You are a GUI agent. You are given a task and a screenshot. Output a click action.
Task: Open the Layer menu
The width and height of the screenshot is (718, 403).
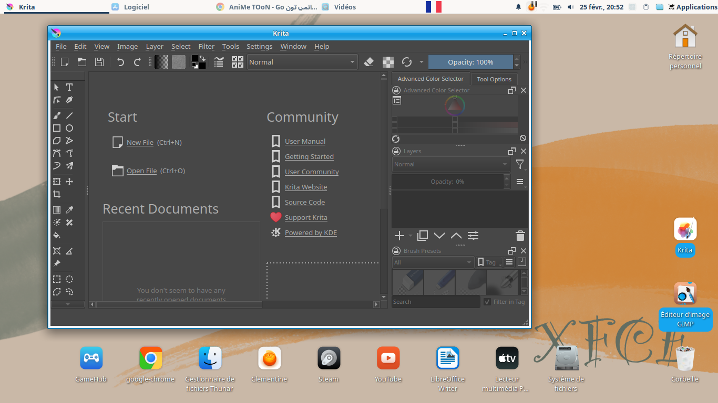[x=155, y=46]
